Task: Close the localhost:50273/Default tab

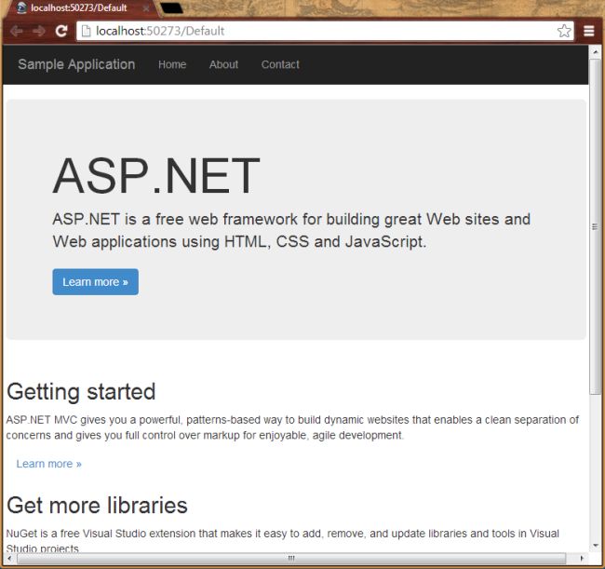Action: click(146, 8)
